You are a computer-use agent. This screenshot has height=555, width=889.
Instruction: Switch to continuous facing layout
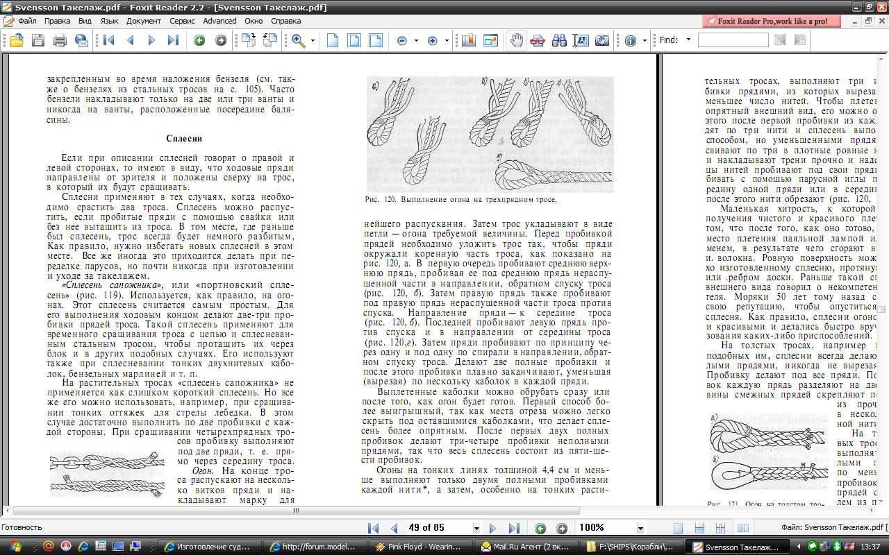click(722, 529)
